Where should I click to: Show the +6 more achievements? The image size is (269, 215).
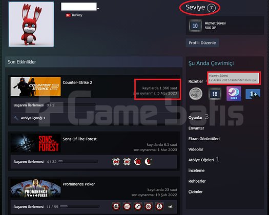170,207
